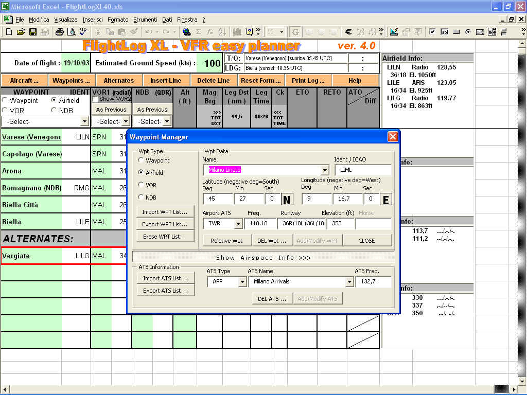Expand the ATS Name dropdown list

pyautogui.click(x=349, y=282)
